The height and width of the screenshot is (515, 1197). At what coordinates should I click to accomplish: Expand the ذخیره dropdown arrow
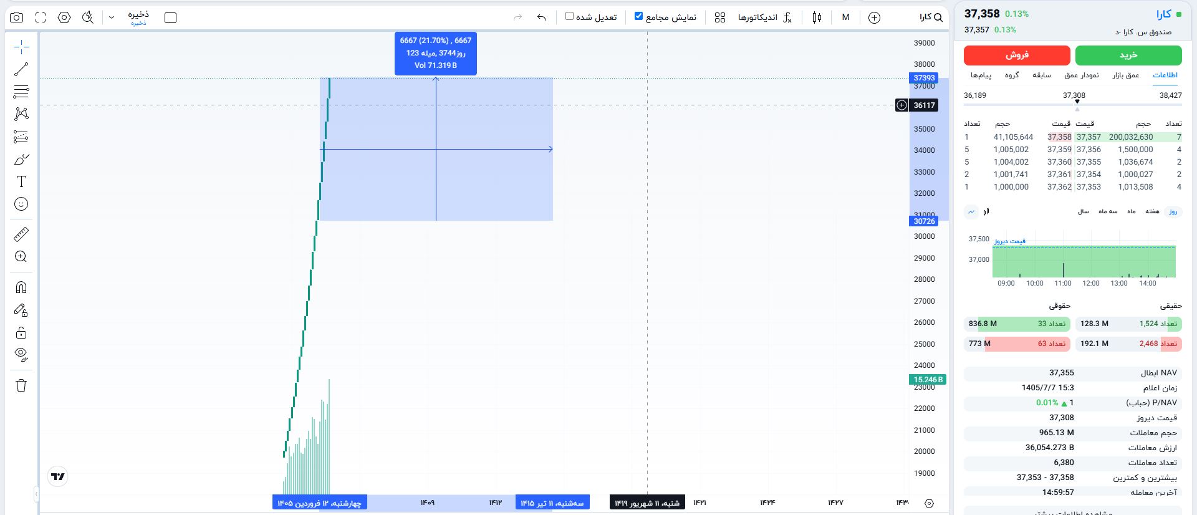click(112, 17)
